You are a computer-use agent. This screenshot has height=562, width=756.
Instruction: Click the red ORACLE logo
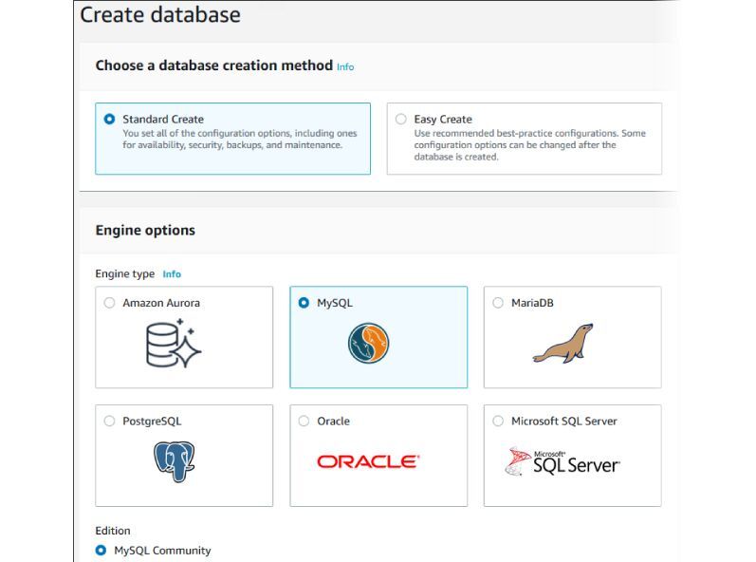368,461
